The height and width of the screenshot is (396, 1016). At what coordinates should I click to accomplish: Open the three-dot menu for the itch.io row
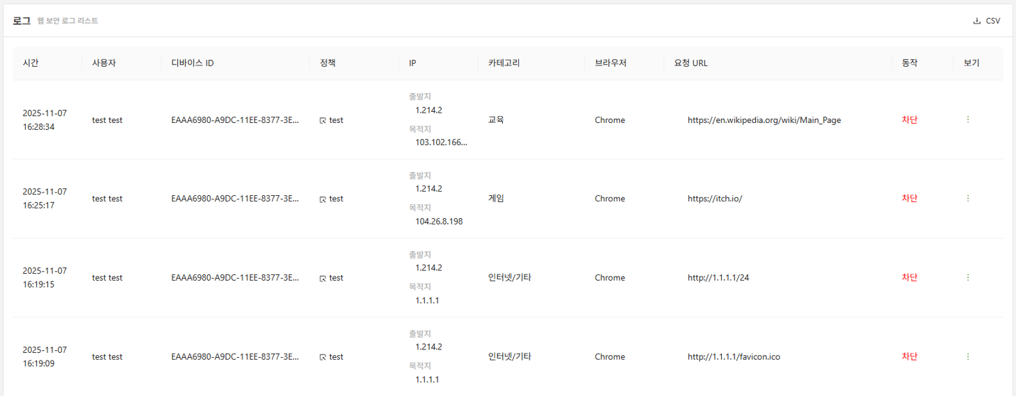968,199
